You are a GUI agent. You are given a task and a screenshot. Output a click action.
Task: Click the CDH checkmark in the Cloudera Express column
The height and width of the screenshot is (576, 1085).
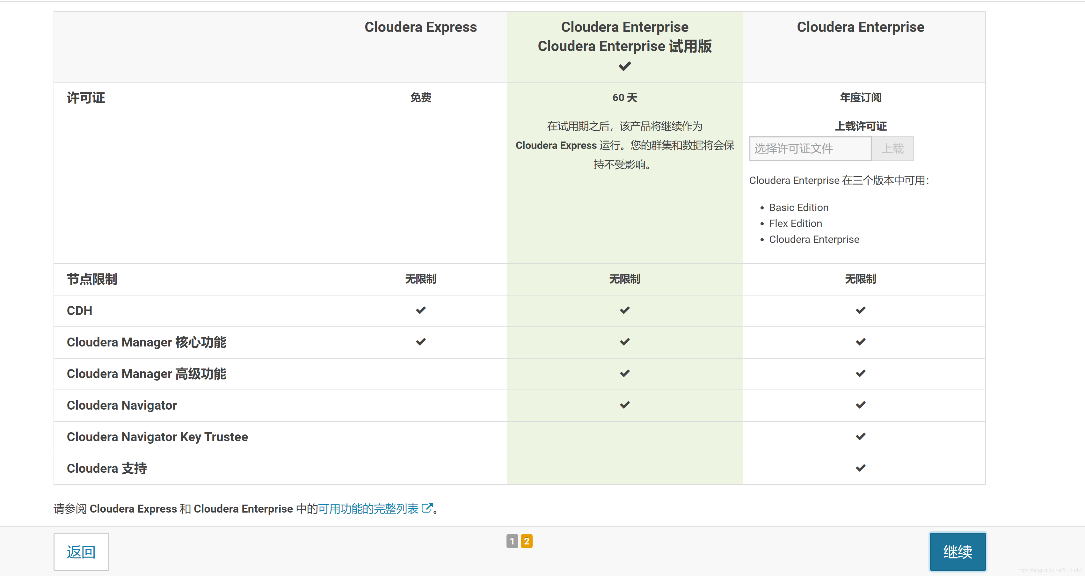tap(420, 310)
